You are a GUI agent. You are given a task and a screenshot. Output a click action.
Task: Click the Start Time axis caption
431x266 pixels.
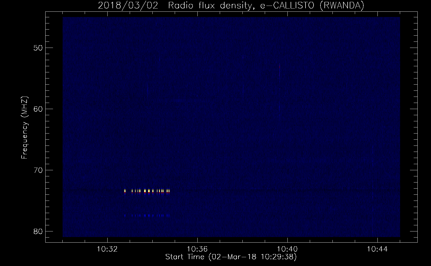231,257
